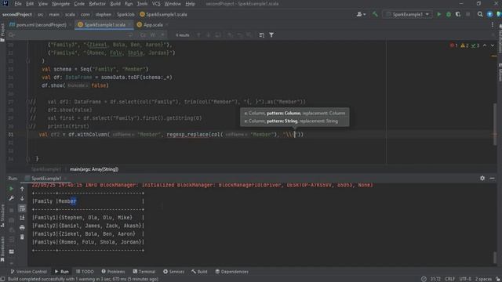Click the error count indicator in editor
Image resolution: width=502 pixels, height=282 pixels.
coord(453,45)
